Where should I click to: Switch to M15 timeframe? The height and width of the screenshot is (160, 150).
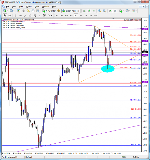click(66, 16)
